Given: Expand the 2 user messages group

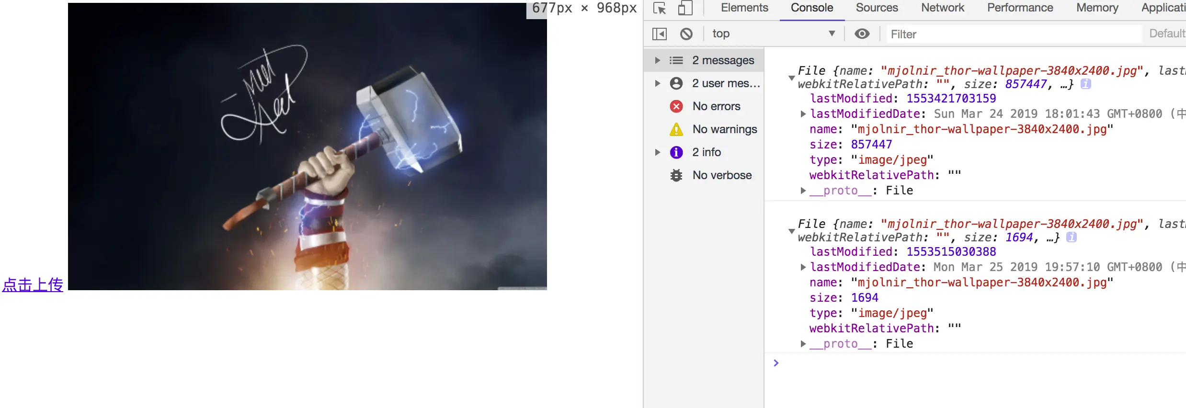Looking at the screenshot, I should click(x=658, y=83).
